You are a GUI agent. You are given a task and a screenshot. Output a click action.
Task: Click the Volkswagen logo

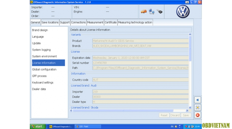pyautogui.click(x=183, y=12)
